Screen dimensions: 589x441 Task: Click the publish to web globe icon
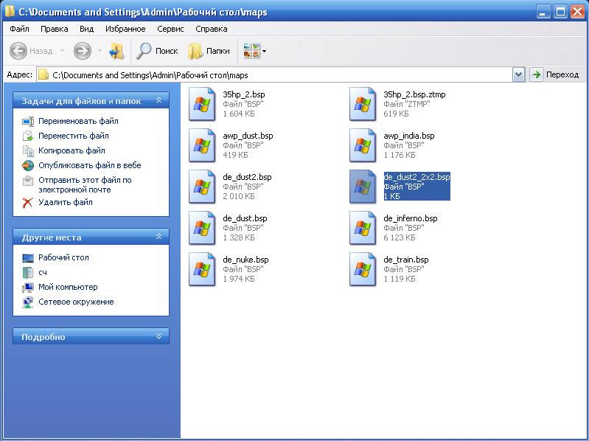pos(28,165)
